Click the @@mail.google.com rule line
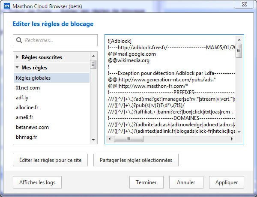 (132, 54)
